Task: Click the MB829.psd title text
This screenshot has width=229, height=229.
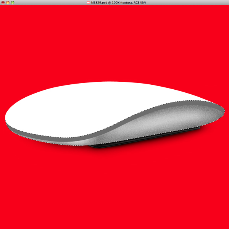Action: [118, 3]
